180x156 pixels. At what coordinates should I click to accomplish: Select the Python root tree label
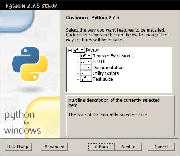click(x=92, y=50)
